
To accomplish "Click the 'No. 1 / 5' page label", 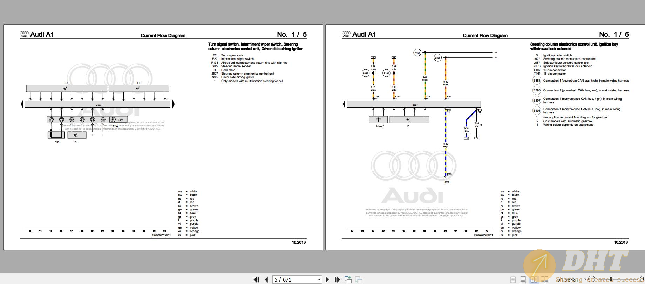I will click(292, 34).
